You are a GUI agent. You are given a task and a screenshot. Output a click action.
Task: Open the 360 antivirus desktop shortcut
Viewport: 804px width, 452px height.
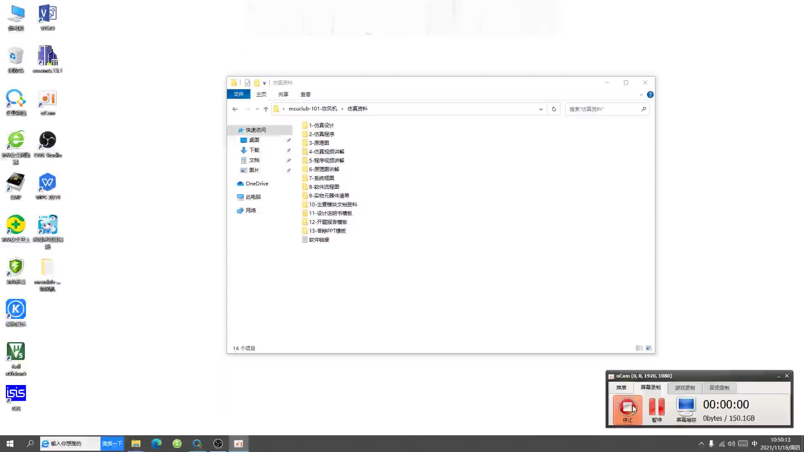pyautogui.click(x=16, y=271)
